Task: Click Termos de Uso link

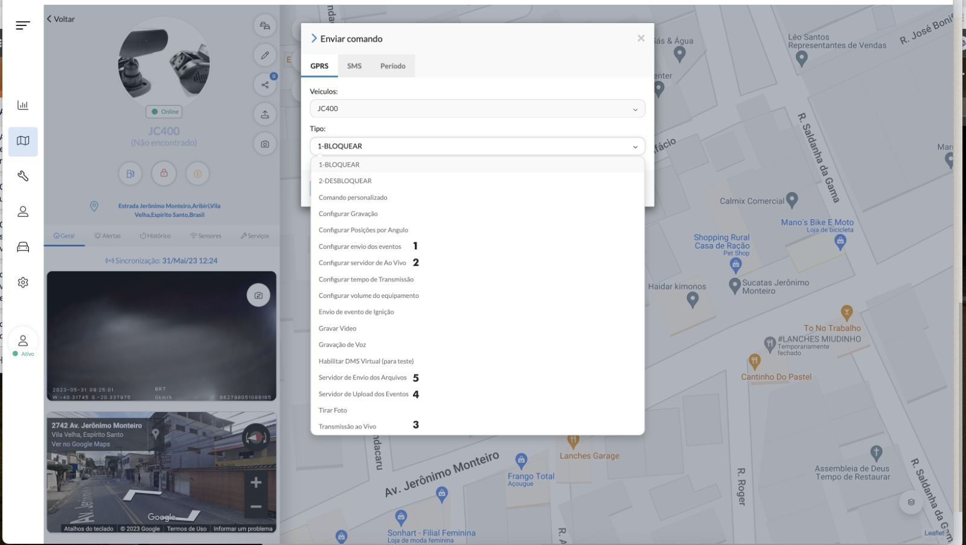Action: click(x=187, y=529)
